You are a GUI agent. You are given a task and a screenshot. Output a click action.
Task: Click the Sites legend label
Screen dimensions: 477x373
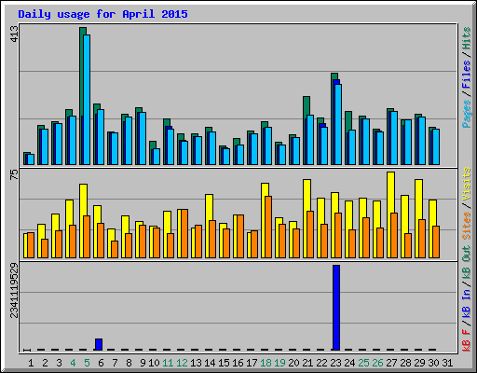467,226
